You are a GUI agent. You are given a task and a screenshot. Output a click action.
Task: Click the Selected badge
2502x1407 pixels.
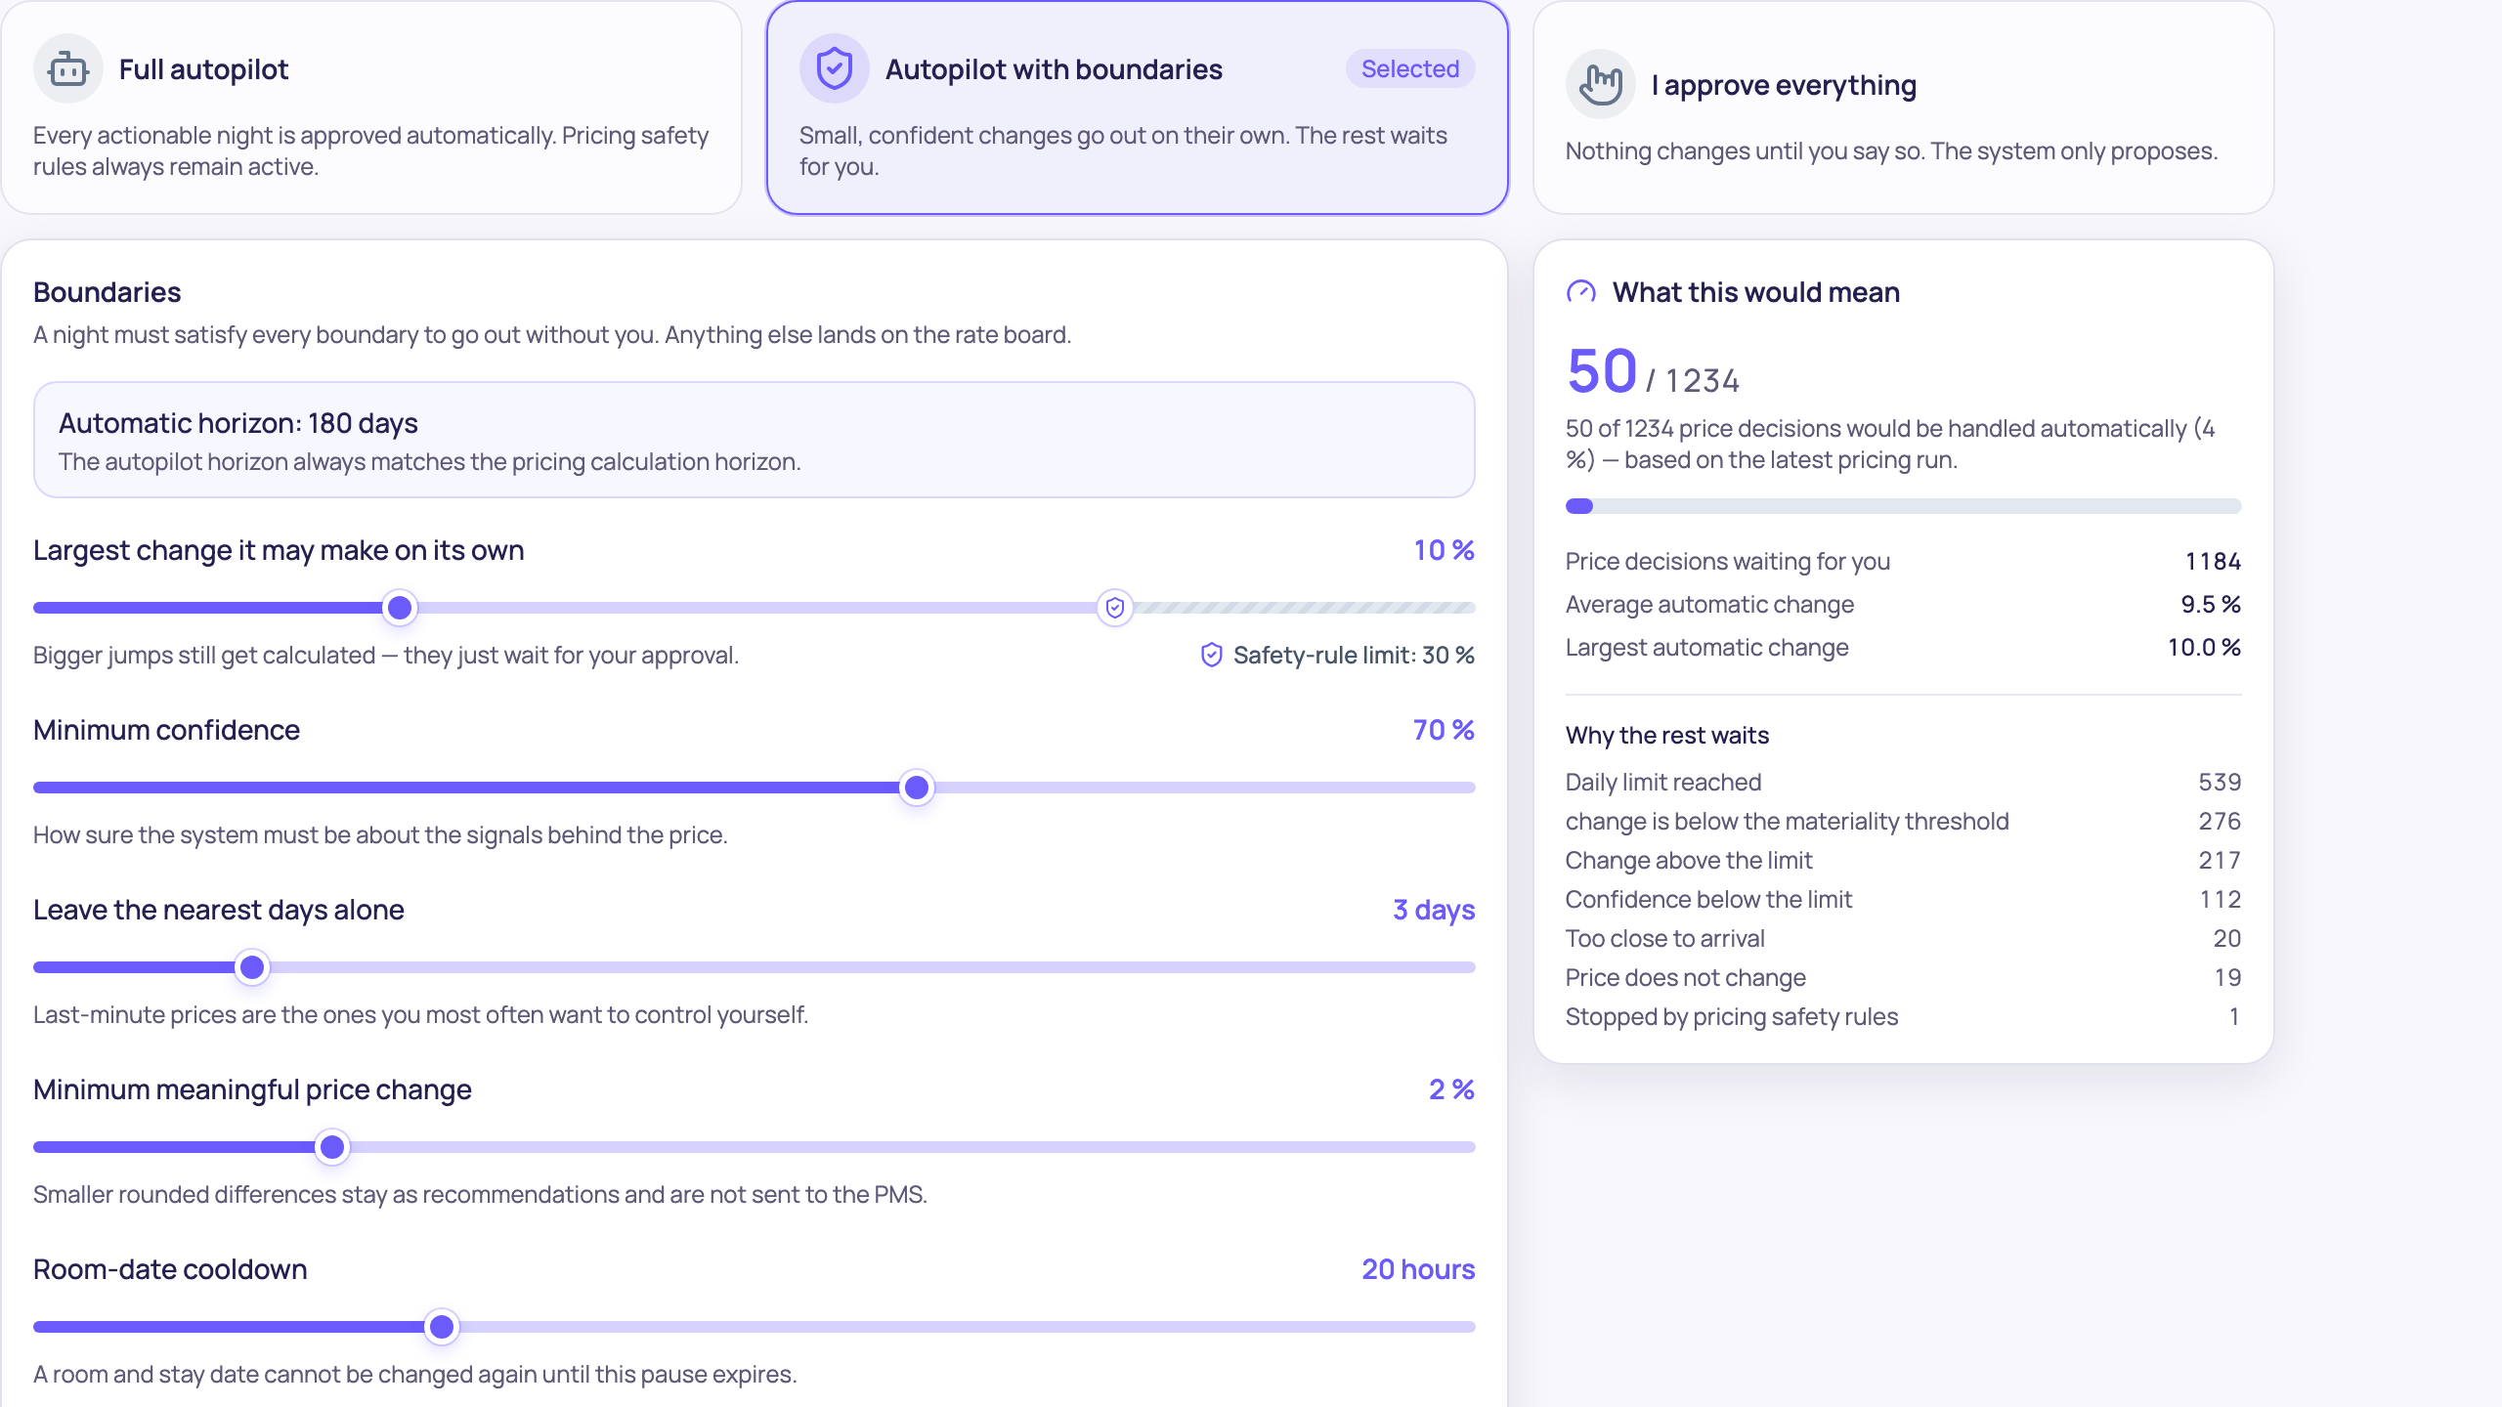tap(1410, 69)
